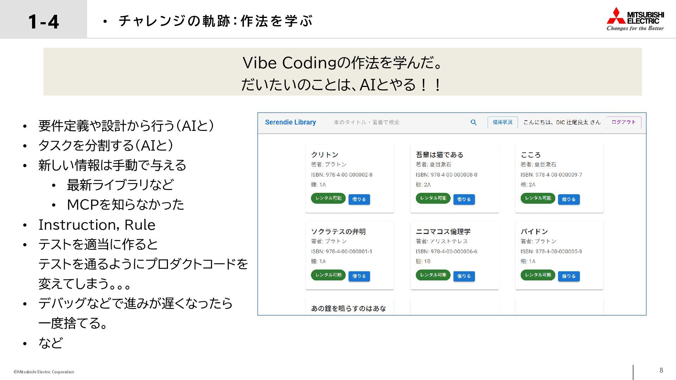Screen dimensions: 676x380
Task: Click sub-bullet 最新ライブラリなど
Action: click(x=120, y=185)
